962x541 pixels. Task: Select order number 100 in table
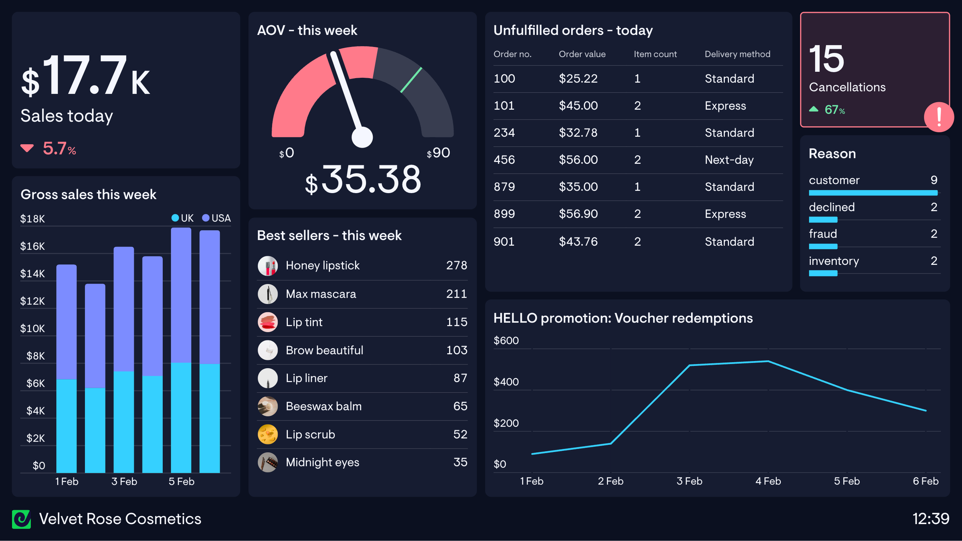point(504,79)
